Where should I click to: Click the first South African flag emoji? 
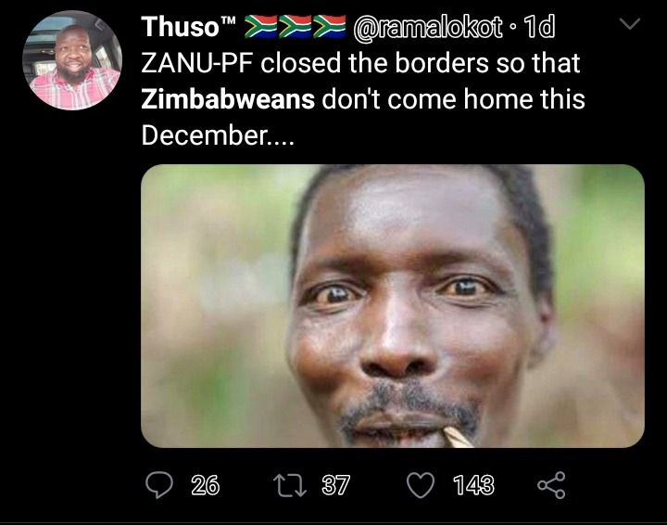[261, 26]
